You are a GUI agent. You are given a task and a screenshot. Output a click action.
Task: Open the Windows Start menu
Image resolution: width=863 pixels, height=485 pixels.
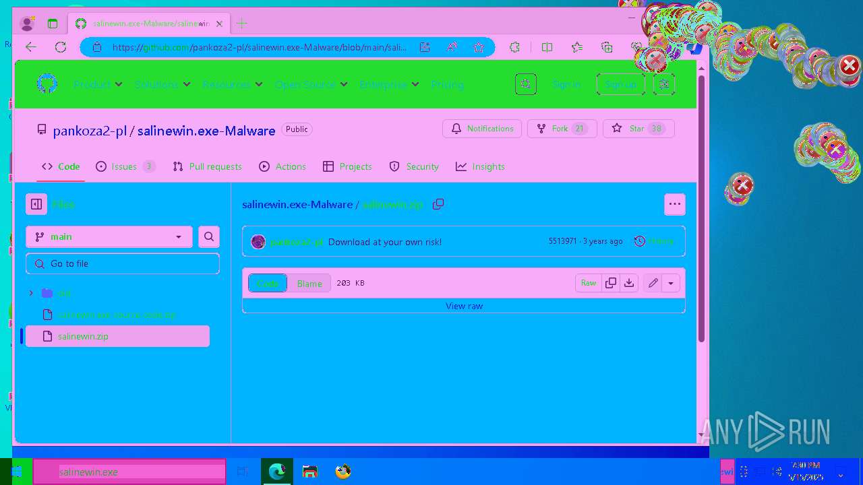coord(16,472)
